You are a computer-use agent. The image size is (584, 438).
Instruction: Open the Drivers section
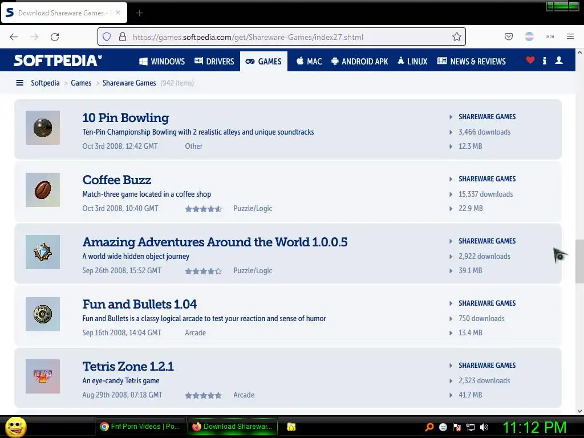pyautogui.click(x=214, y=62)
